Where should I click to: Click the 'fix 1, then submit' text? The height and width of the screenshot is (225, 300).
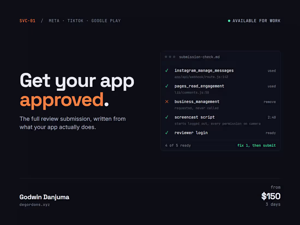(x=257, y=145)
